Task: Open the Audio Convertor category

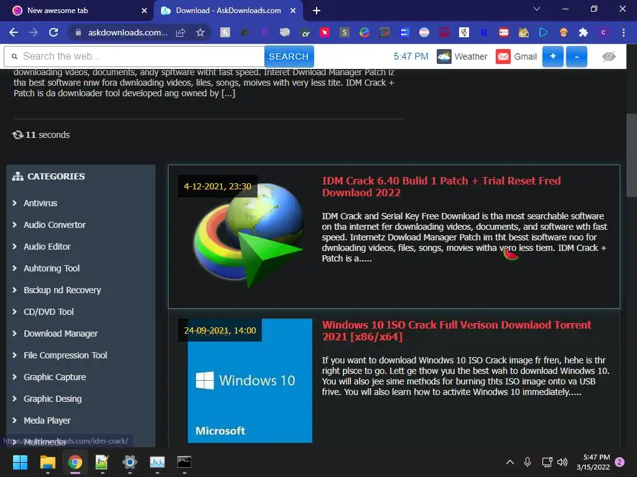Action: (55, 225)
